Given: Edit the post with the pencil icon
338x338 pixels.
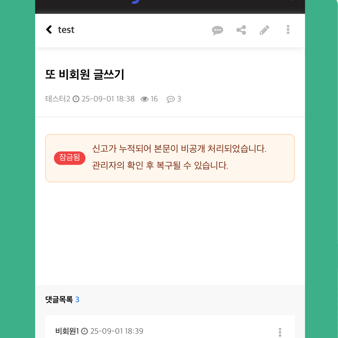Looking at the screenshot, I should tap(265, 30).
